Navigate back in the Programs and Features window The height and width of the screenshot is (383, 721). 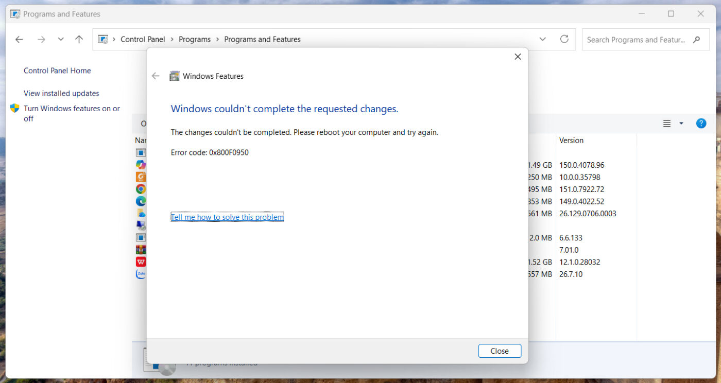[19, 39]
